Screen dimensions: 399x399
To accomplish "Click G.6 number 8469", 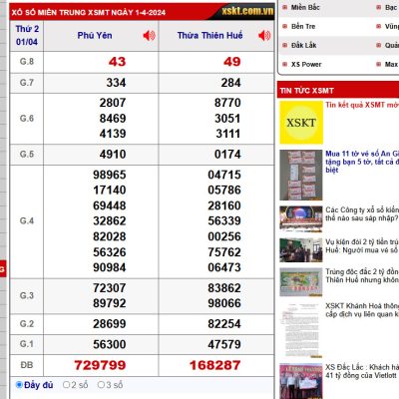I will [113, 119].
